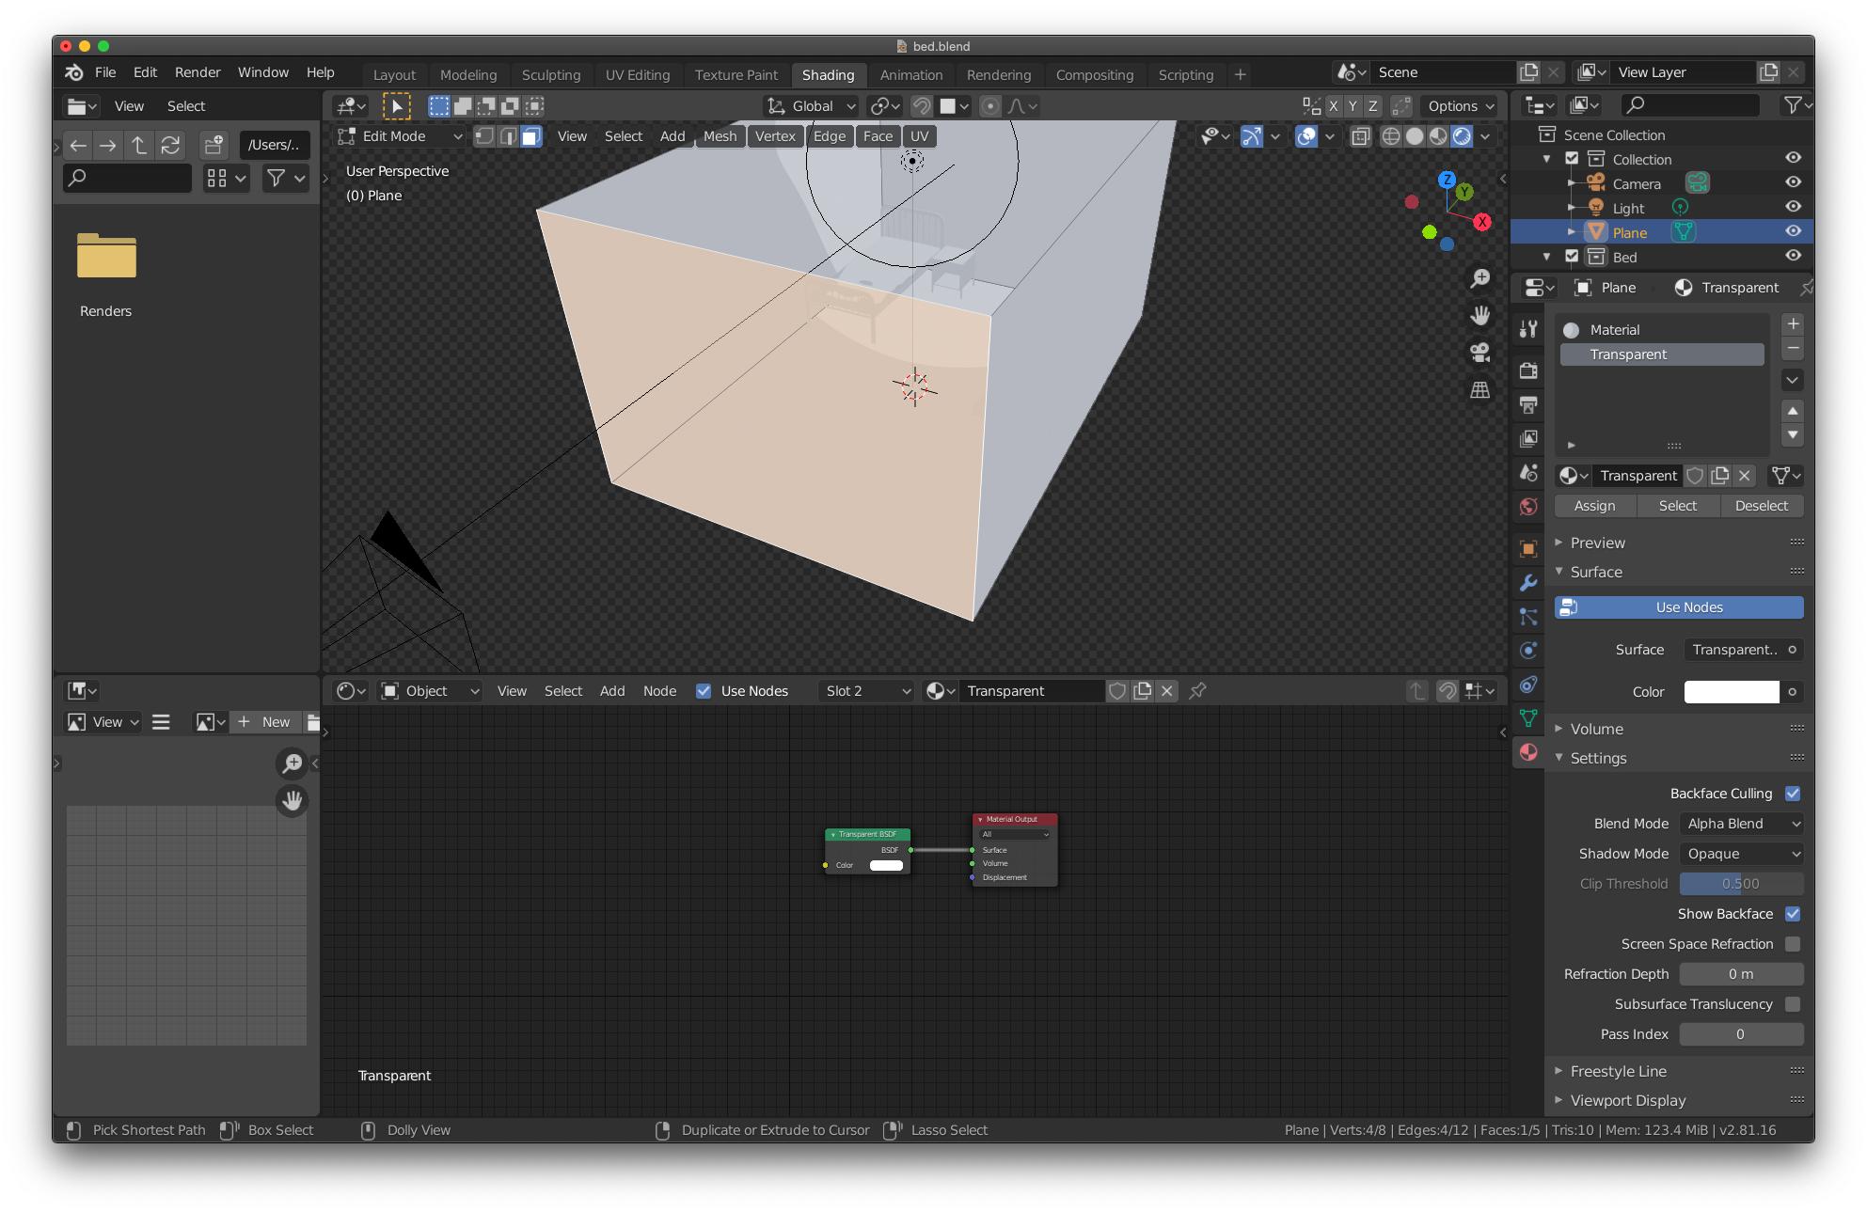Open Blend Mode Alpha Blend dropdown
This screenshot has height=1212, width=1867.
(x=1742, y=824)
